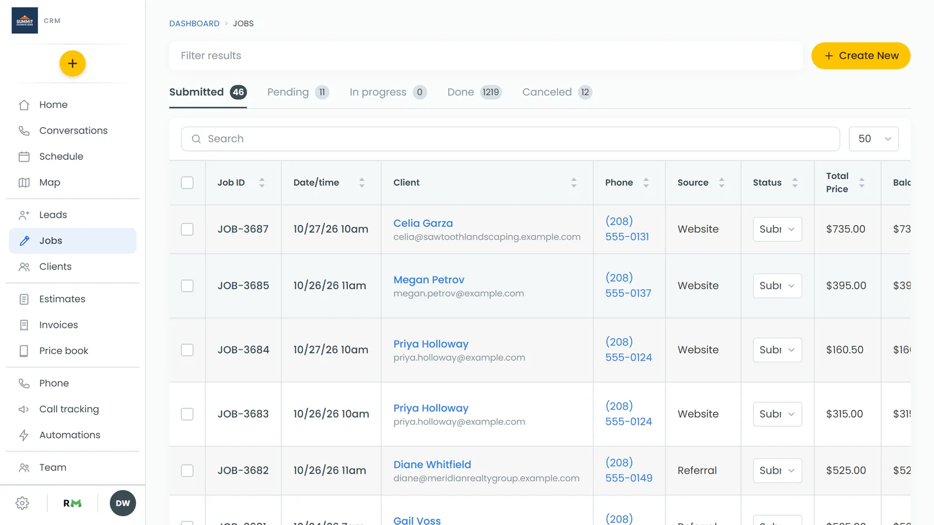Switch to the Pending tab

298,92
